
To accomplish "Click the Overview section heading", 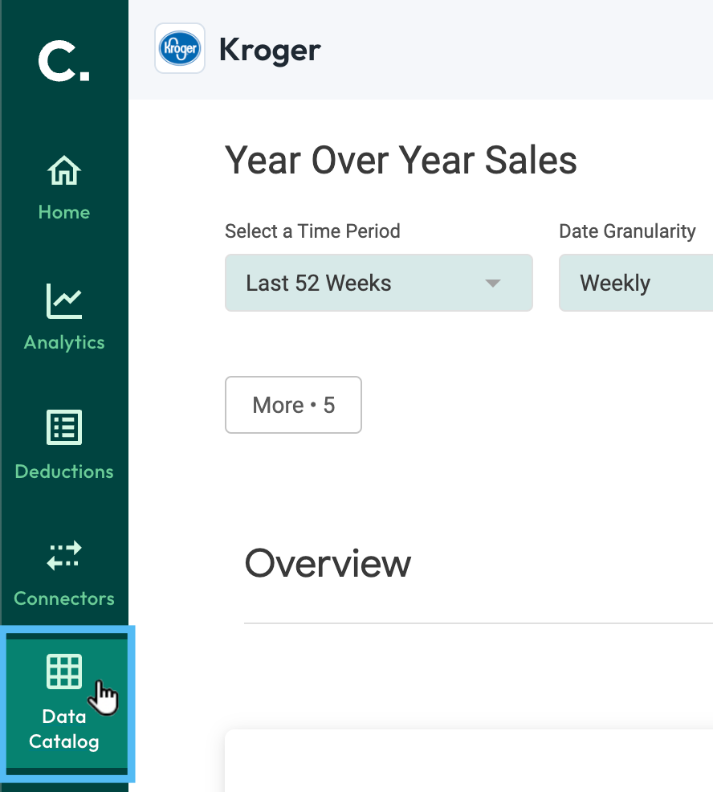I will pyautogui.click(x=328, y=563).
